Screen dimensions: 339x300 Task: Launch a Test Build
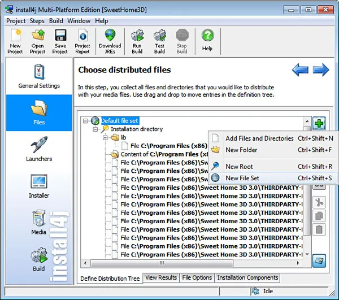click(x=159, y=41)
